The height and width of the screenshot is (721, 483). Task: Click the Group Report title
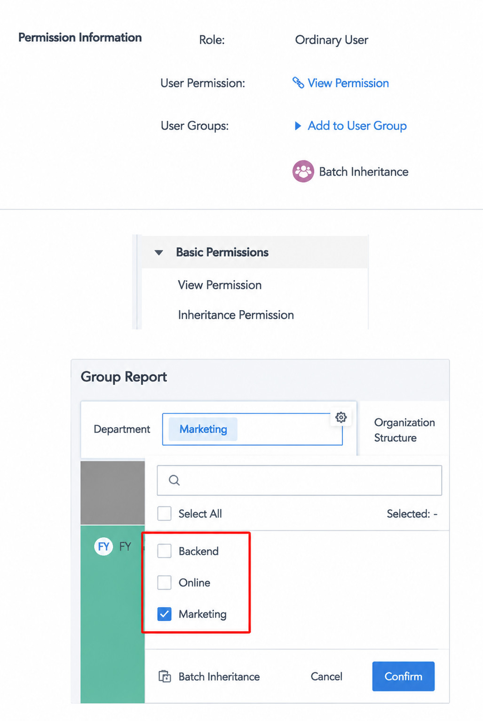point(124,377)
